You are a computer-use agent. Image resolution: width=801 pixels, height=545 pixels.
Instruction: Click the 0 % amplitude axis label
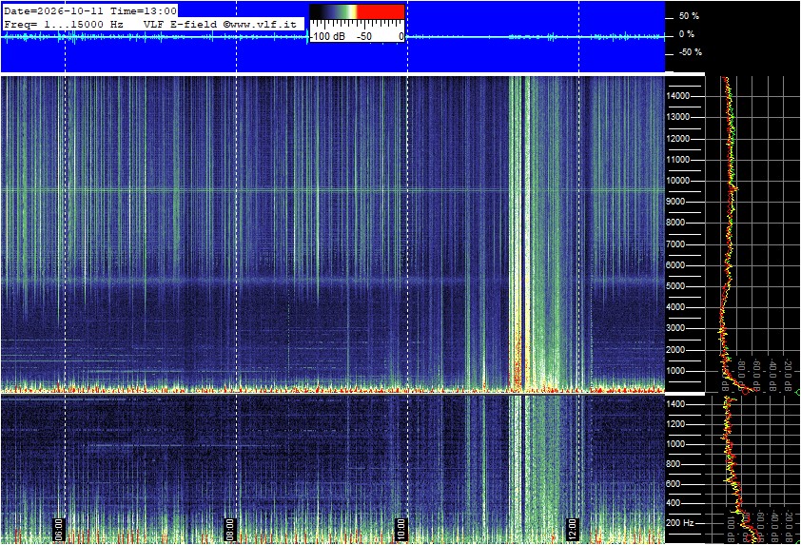coord(687,34)
